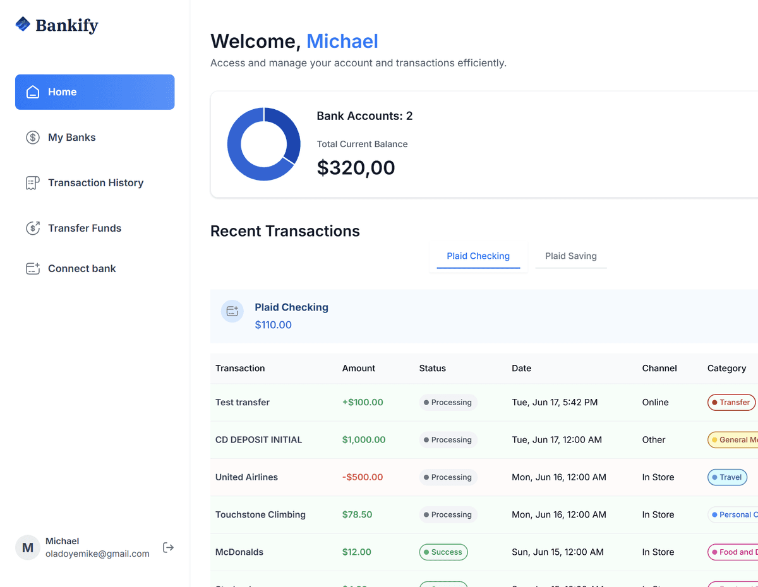Click the balance doughnut chart
Image resolution: width=758 pixels, height=587 pixels.
click(x=264, y=145)
